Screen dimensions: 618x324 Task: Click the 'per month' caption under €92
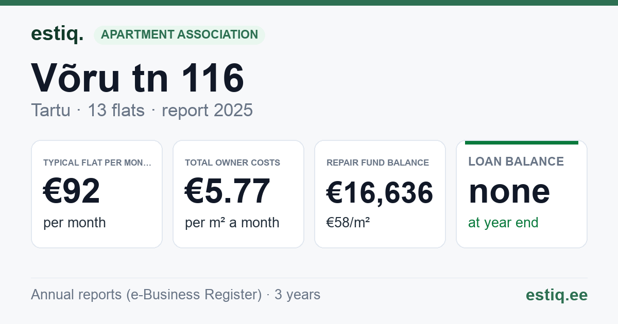coord(75,223)
